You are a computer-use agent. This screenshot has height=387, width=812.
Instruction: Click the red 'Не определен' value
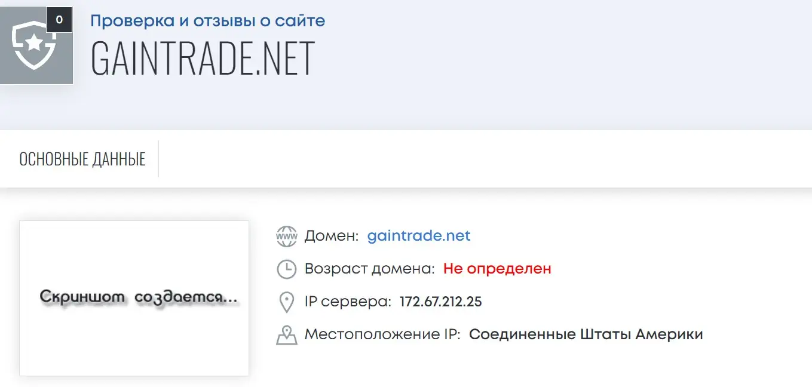[x=497, y=269]
